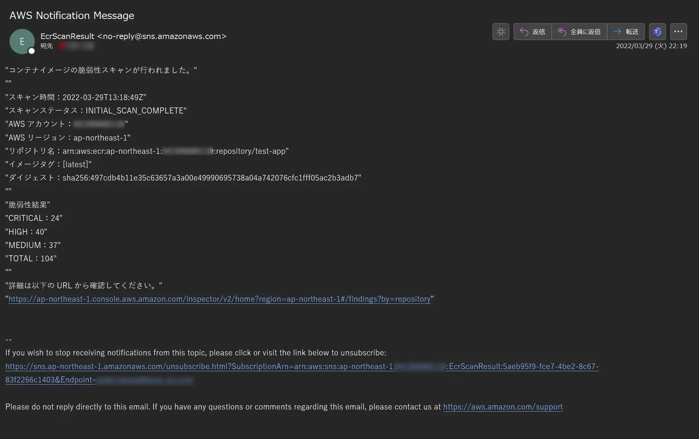Click the sender avatar circle with E
The image size is (699, 439).
[x=22, y=41]
